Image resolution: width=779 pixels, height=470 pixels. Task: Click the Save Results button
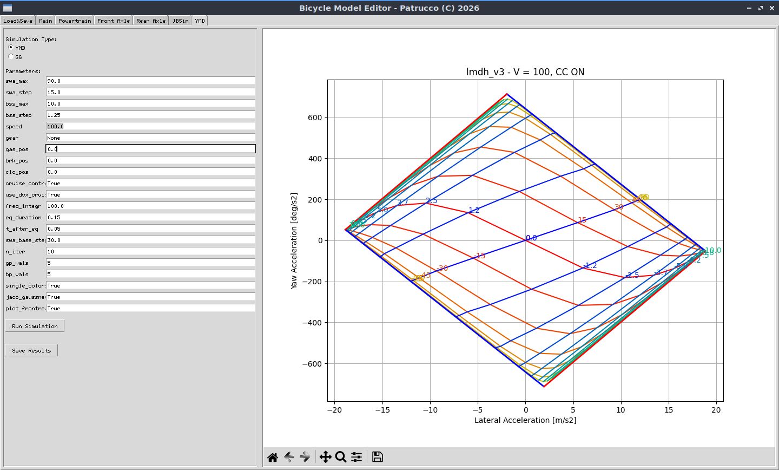click(x=31, y=350)
